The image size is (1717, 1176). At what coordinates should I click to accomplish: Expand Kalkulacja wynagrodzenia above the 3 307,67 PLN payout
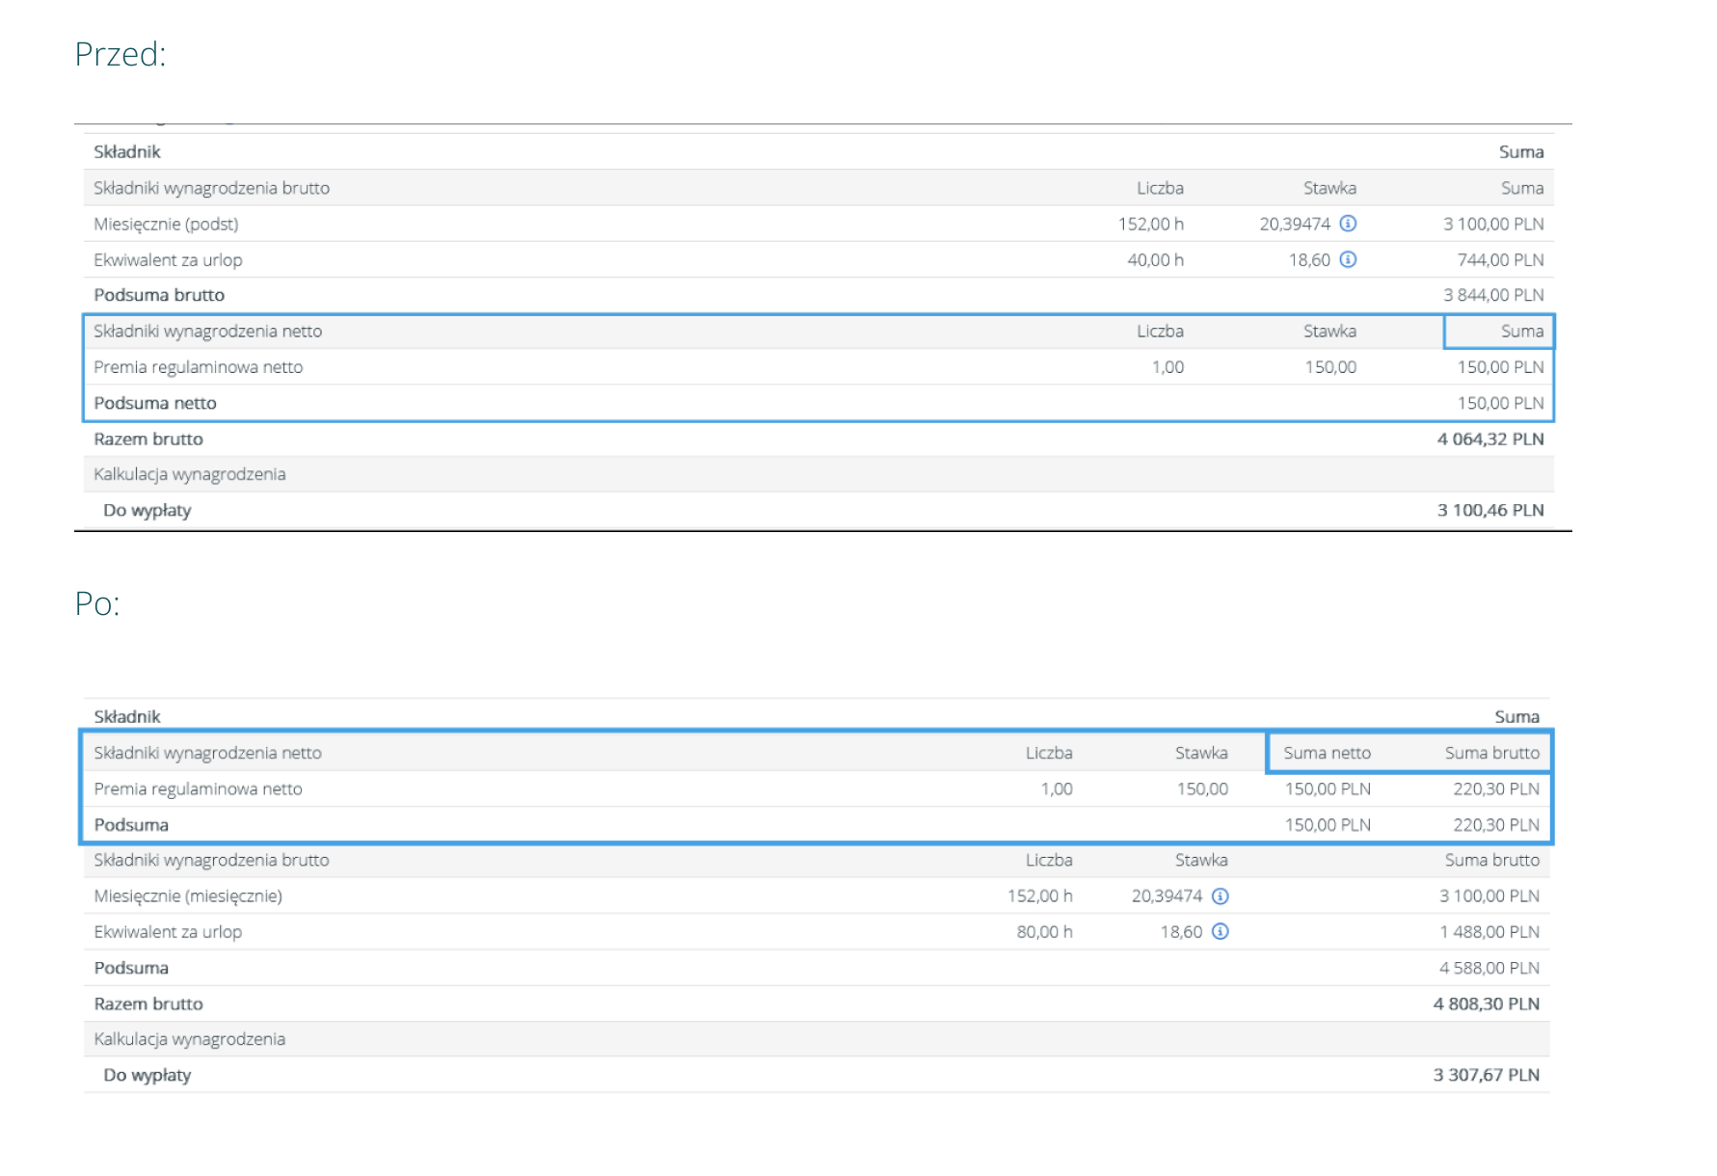point(189,1039)
